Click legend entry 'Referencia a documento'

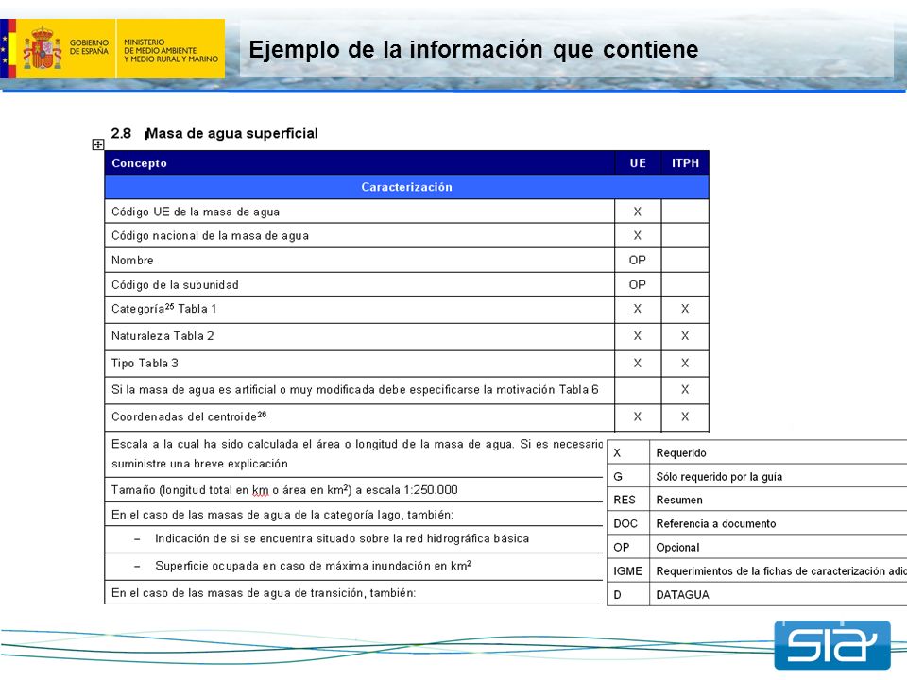[x=715, y=523]
